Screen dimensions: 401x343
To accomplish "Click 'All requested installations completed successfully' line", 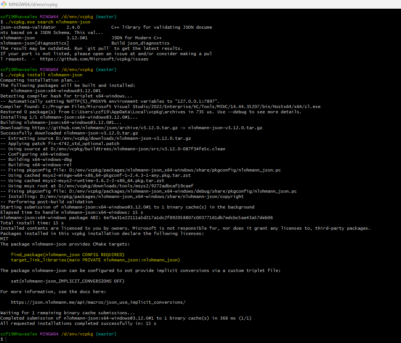I will pos(78,324).
